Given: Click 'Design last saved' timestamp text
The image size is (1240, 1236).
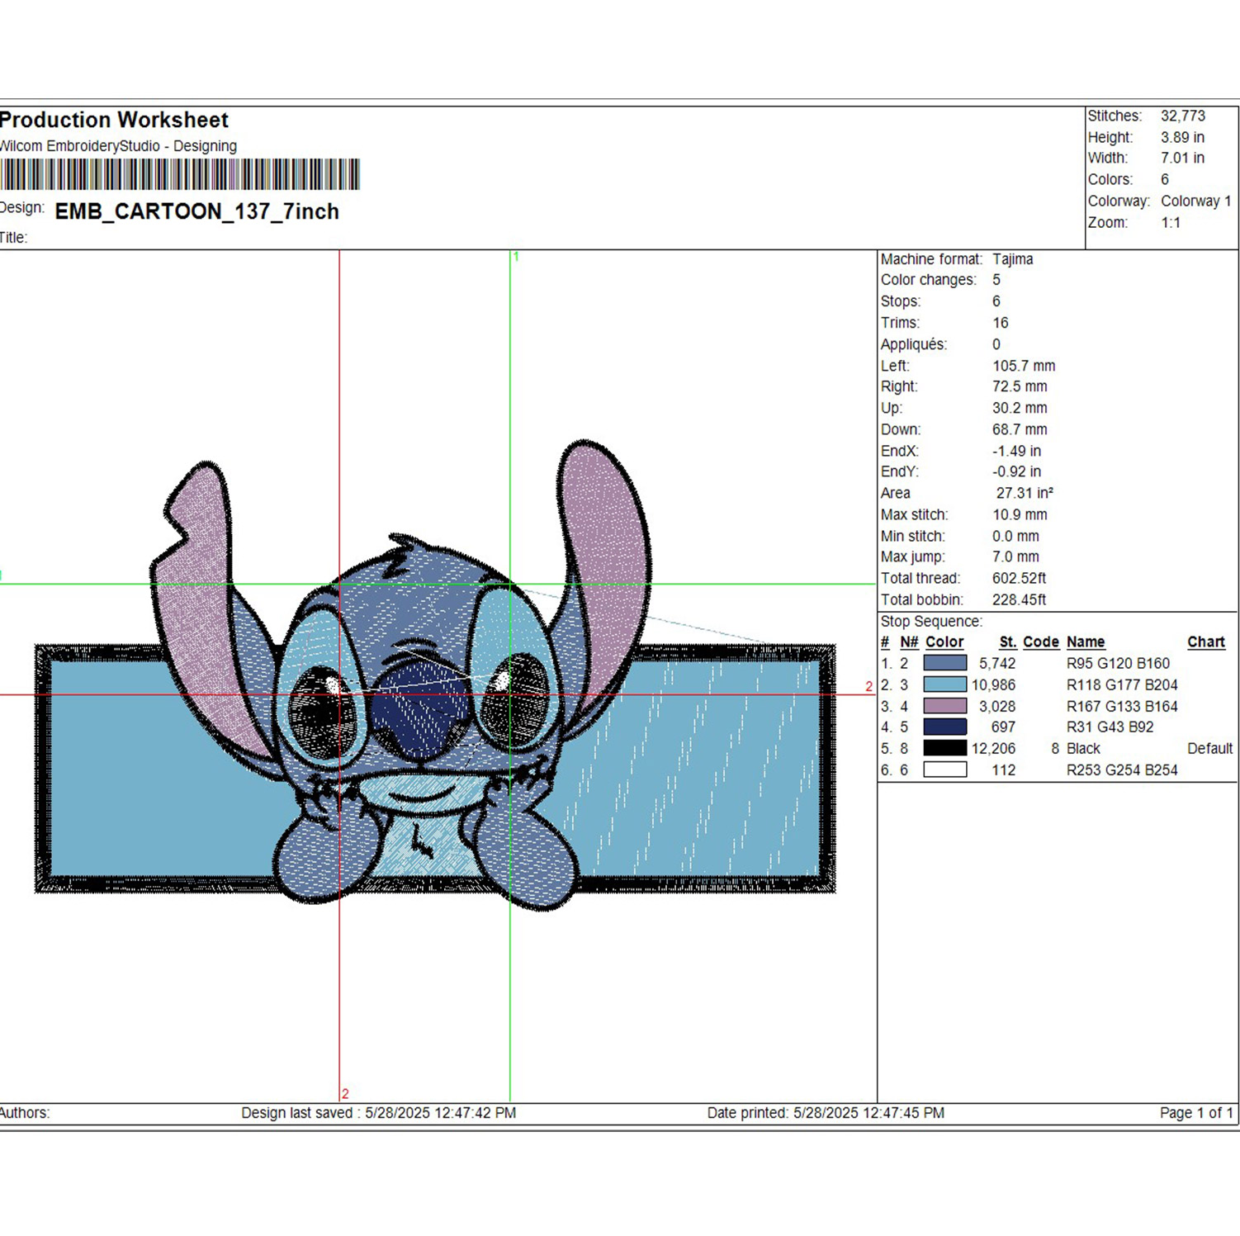Looking at the screenshot, I should 378,1113.
